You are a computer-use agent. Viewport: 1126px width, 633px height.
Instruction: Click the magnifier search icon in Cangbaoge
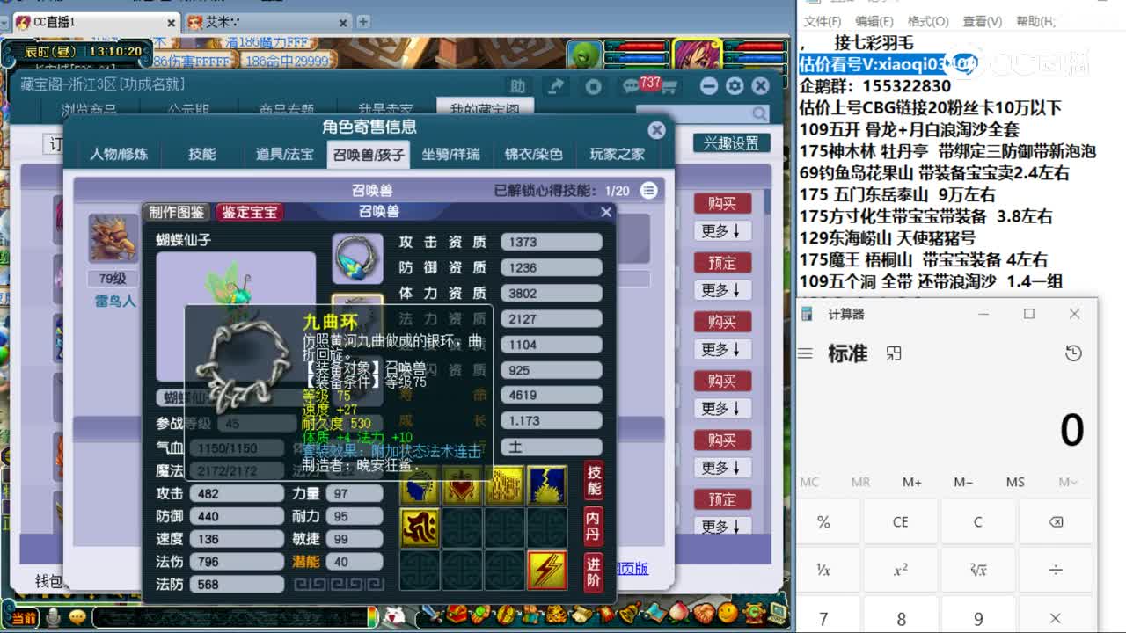pos(760,113)
